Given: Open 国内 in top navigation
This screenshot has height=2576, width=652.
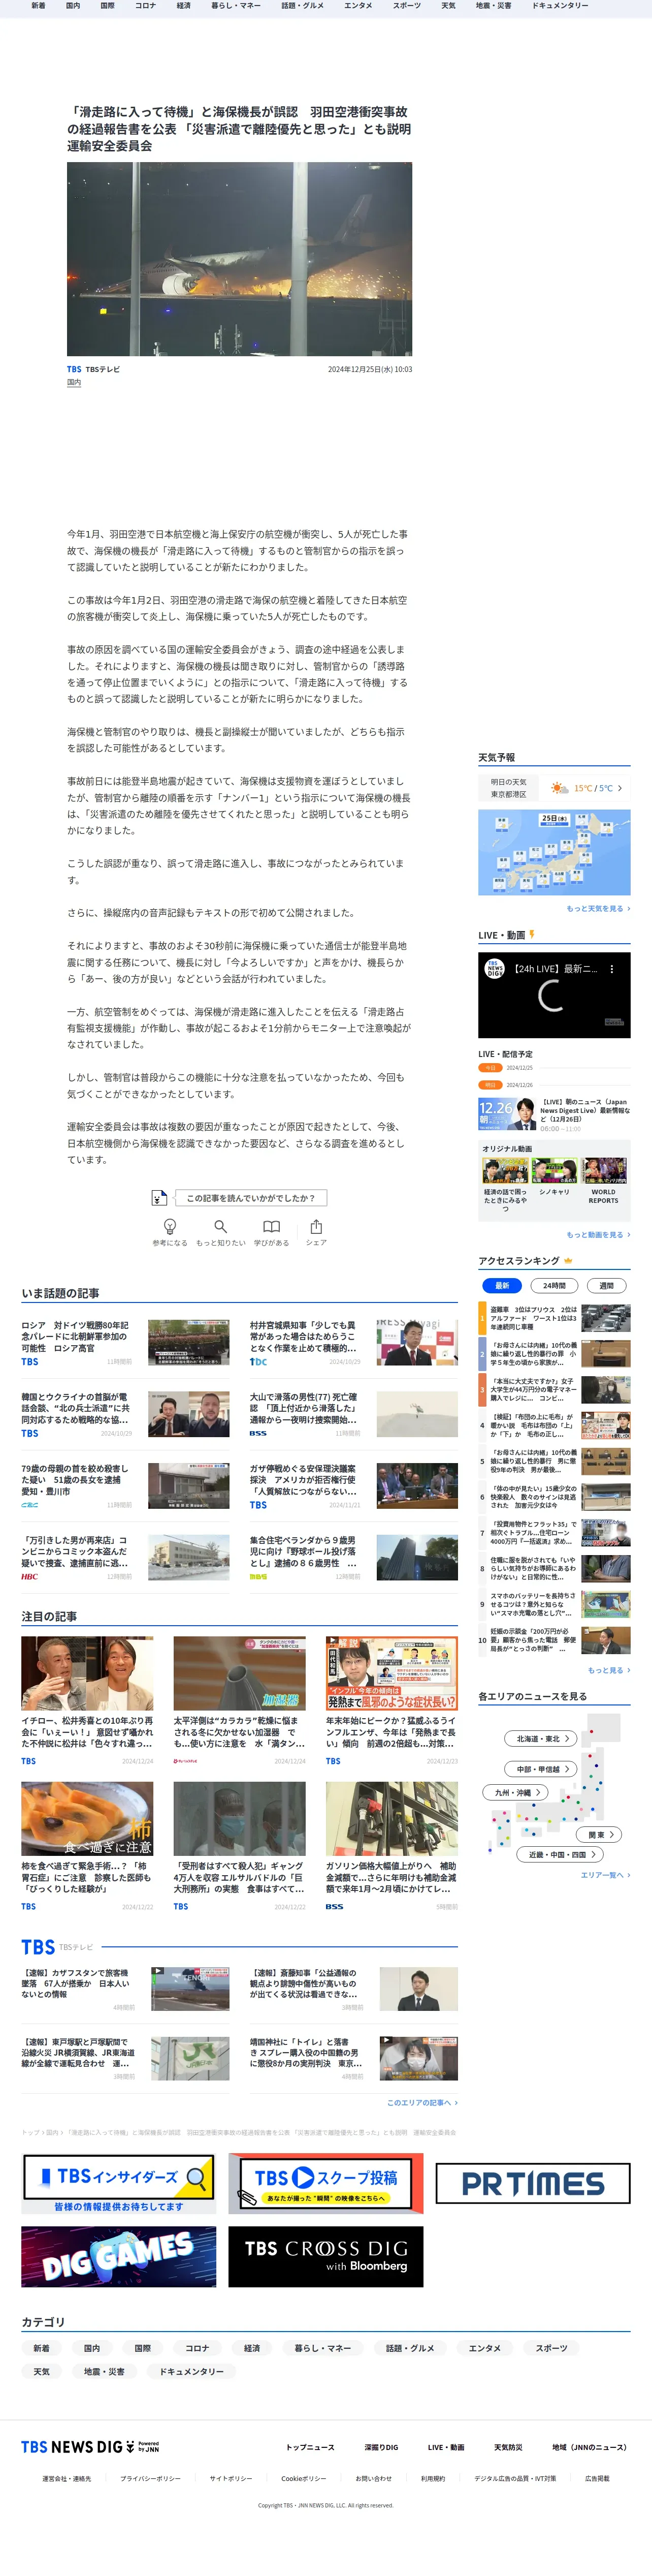Looking at the screenshot, I should pyautogui.click(x=73, y=6).
